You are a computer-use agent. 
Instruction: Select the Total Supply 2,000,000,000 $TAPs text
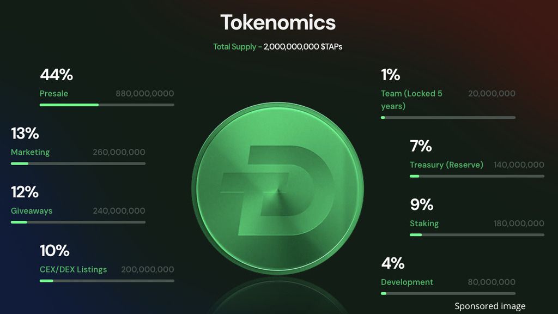click(x=278, y=47)
